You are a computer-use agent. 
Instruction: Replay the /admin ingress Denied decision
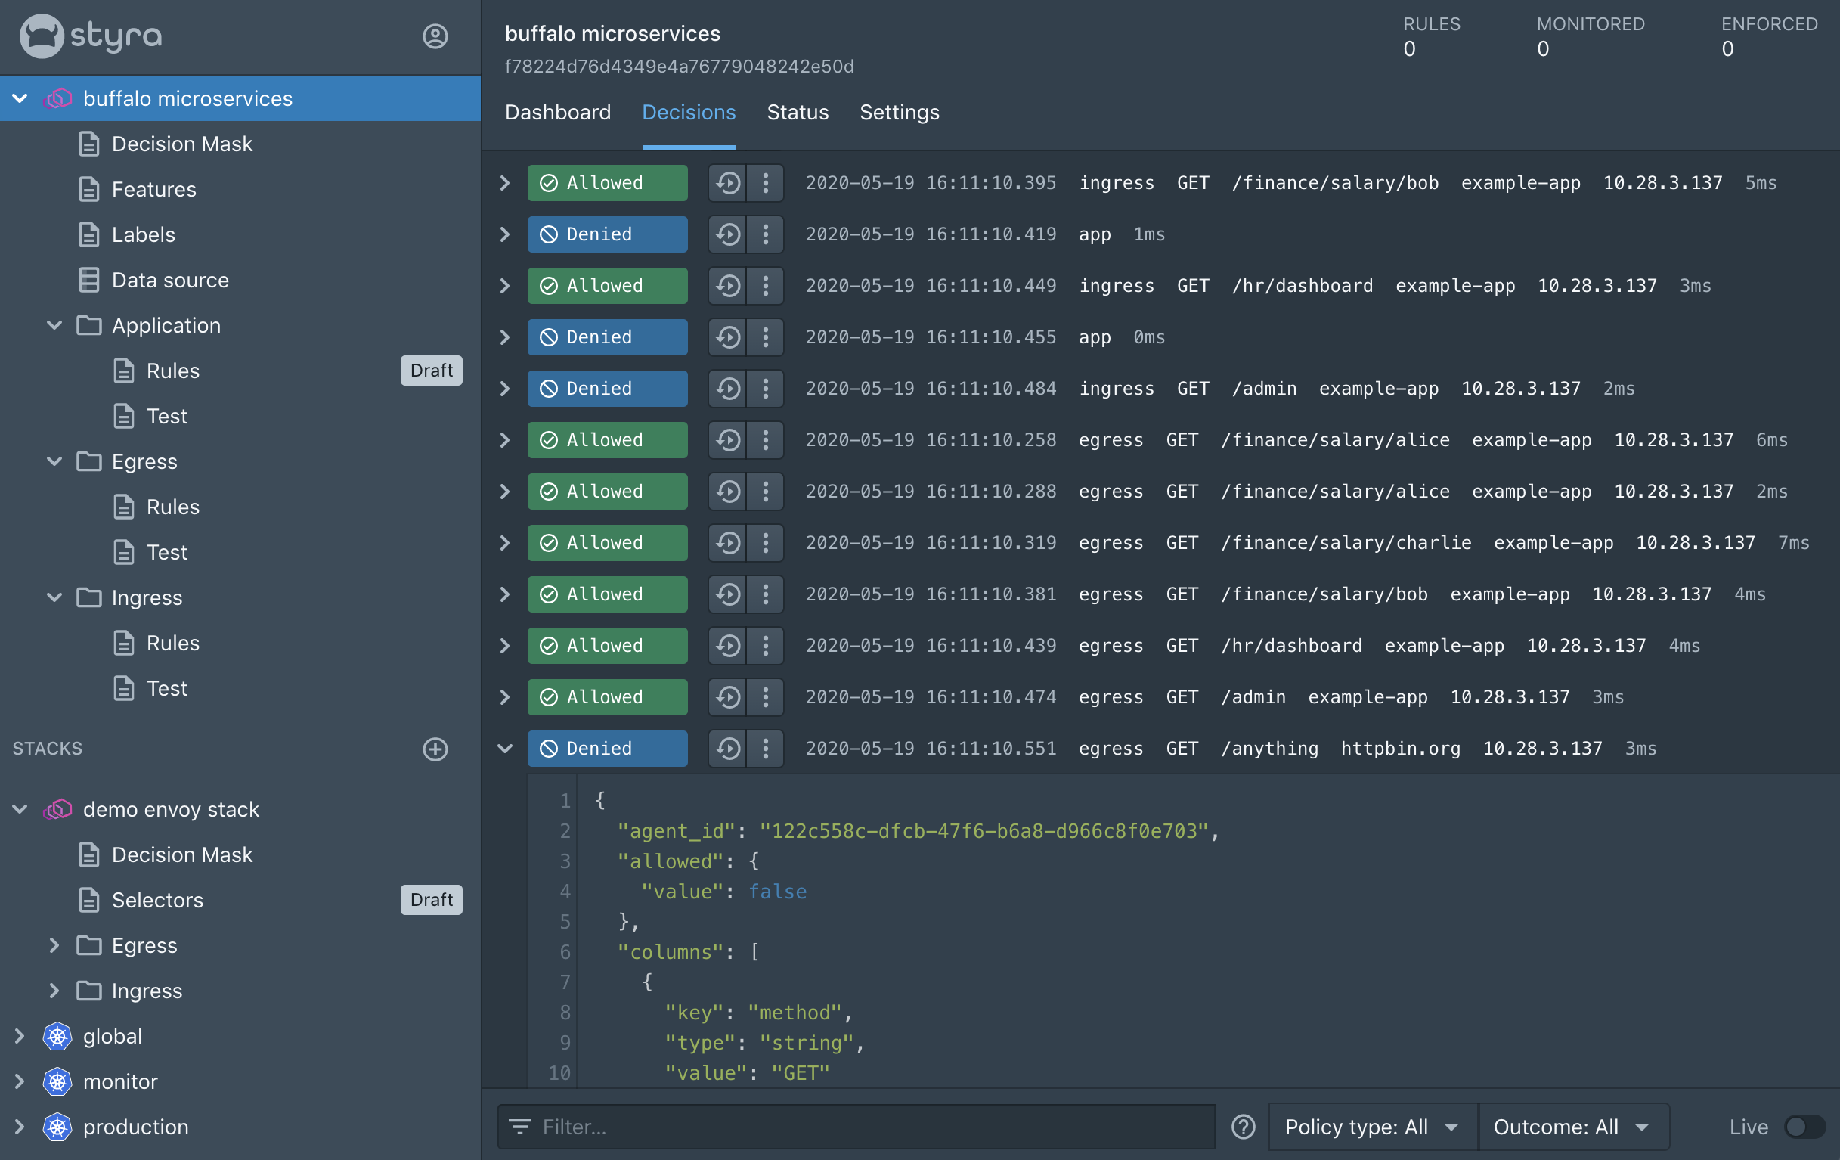click(727, 388)
